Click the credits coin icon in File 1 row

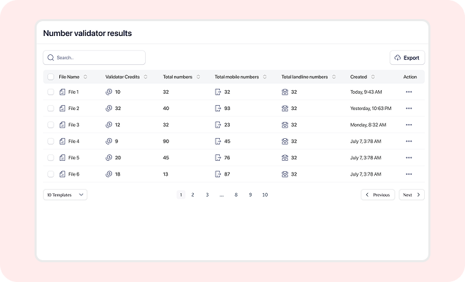point(108,92)
